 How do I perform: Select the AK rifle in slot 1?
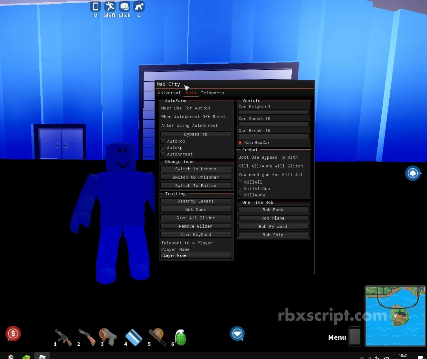pos(63,337)
